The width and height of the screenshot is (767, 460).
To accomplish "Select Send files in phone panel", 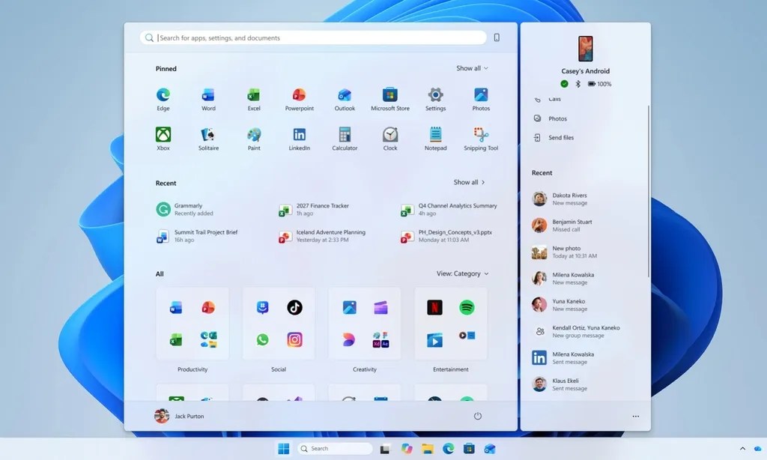I will [x=554, y=138].
